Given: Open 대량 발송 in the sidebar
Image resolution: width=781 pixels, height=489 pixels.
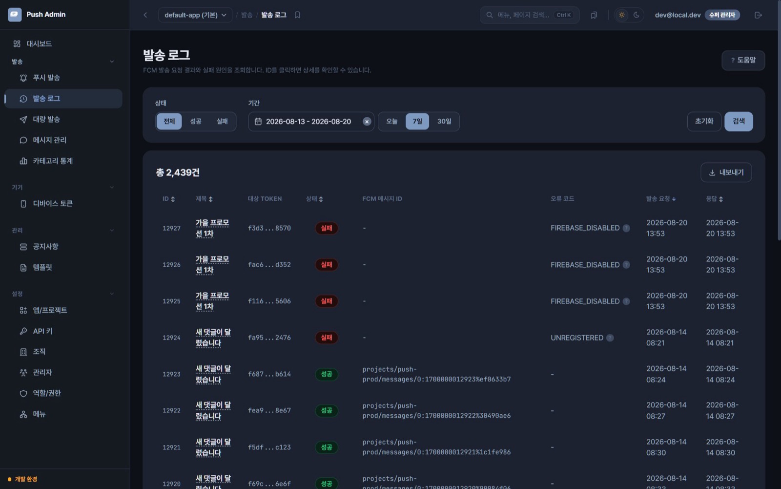Looking at the screenshot, I should coord(63,119).
